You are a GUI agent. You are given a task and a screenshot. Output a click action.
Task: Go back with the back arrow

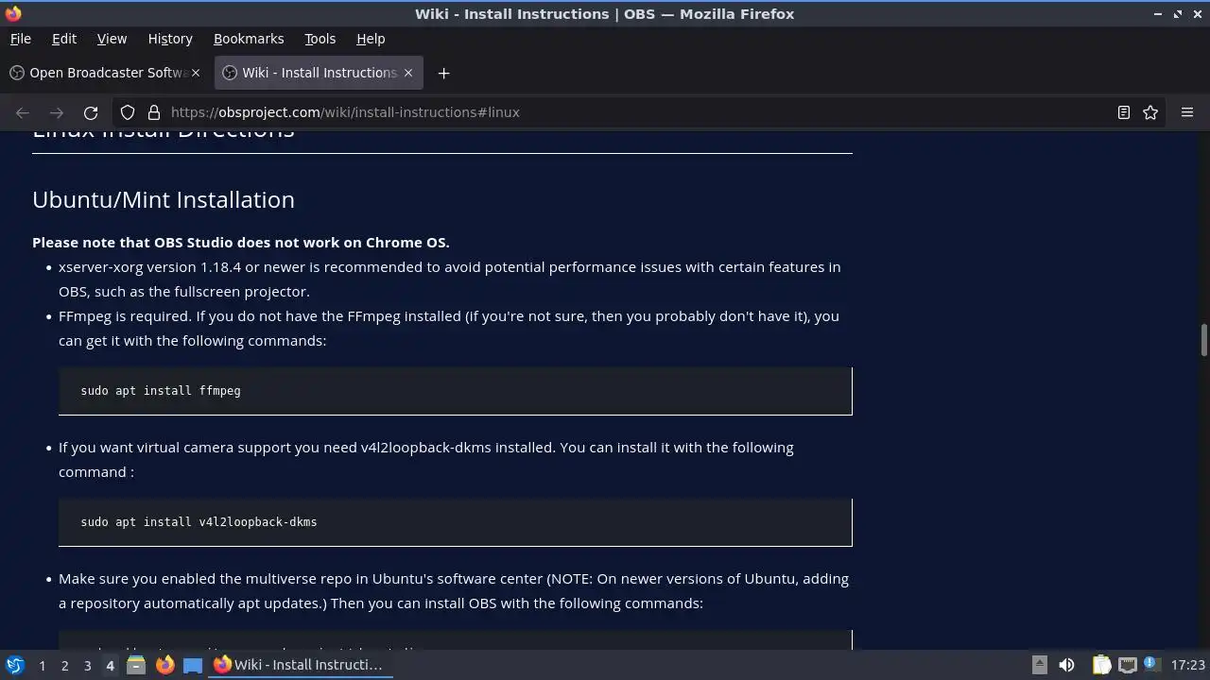tap(23, 112)
